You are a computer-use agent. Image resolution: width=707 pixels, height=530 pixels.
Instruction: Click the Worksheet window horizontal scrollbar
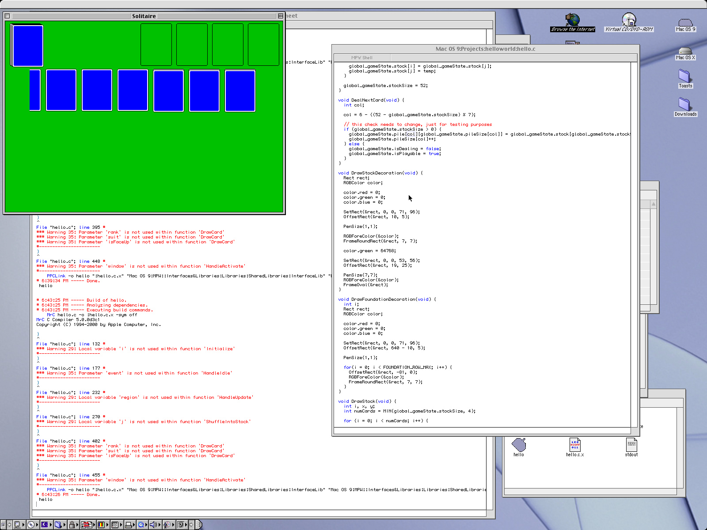(259, 514)
